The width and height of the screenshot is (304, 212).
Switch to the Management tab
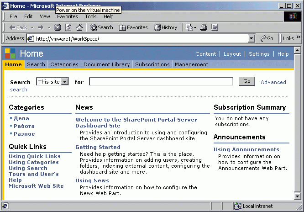[x=192, y=64]
